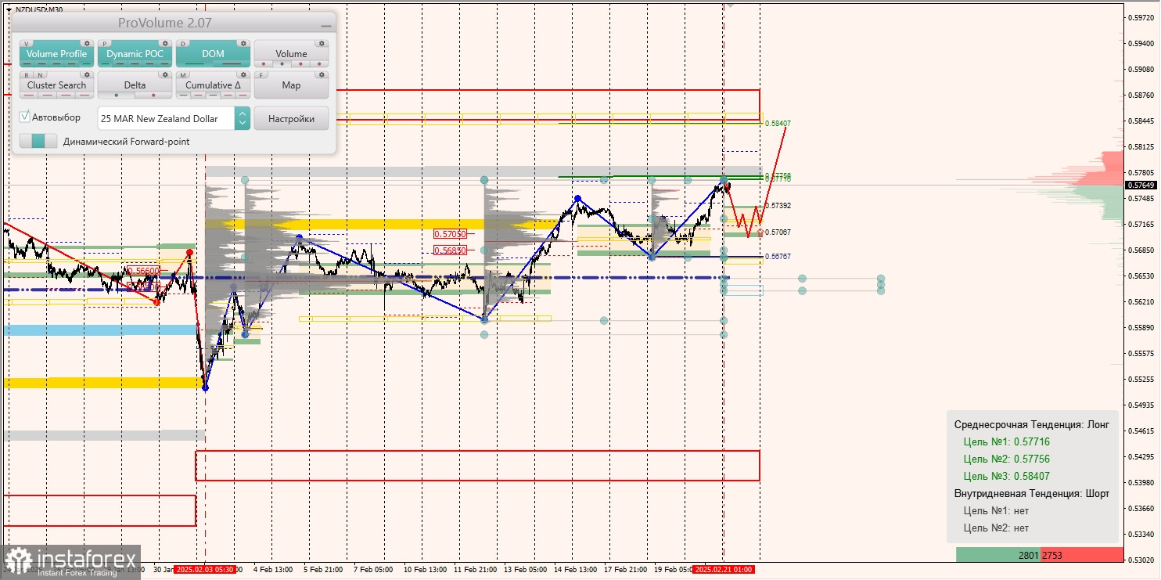The height and width of the screenshot is (580, 1161).
Task: Switch the Динамический Forward-point toggle
Action: [38, 141]
